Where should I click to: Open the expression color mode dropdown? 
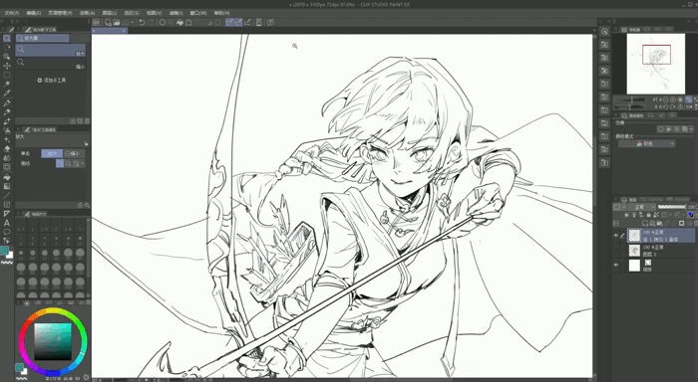[646, 143]
